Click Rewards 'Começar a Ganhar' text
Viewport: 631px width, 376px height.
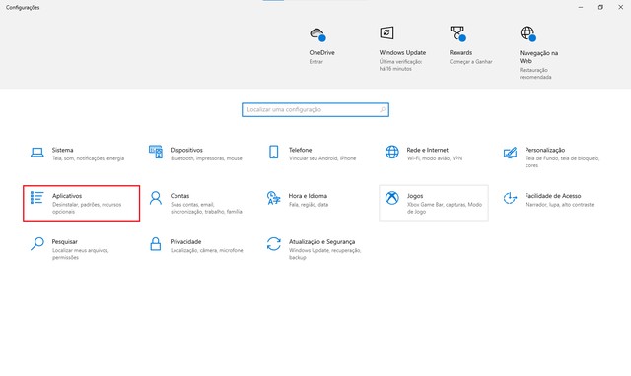471,61
